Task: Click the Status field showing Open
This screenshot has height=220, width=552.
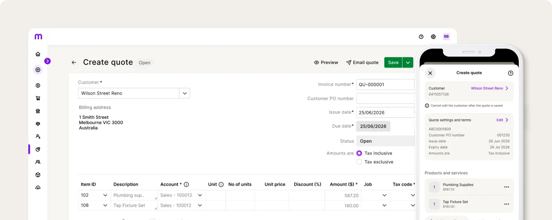Action: click(x=385, y=141)
